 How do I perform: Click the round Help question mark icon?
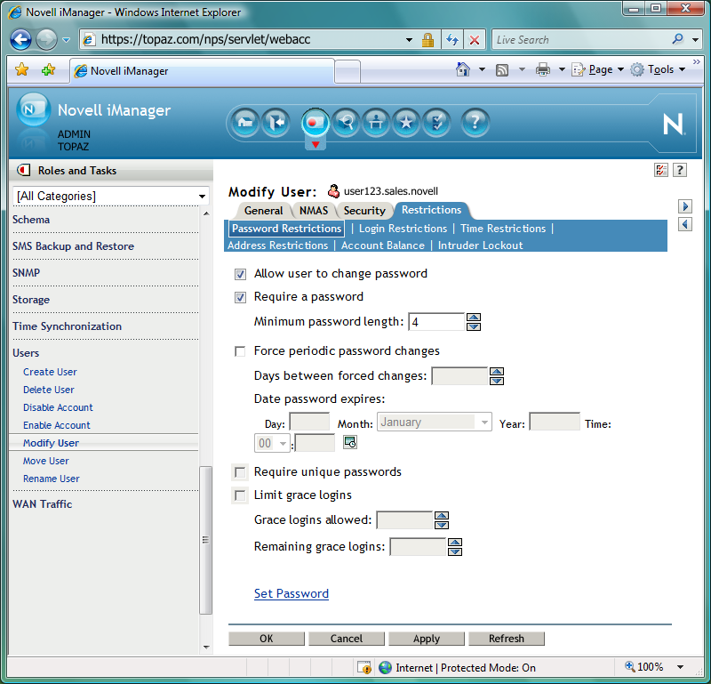coord(475,123)
